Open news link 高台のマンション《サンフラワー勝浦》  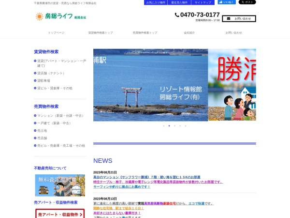(147, 177)
